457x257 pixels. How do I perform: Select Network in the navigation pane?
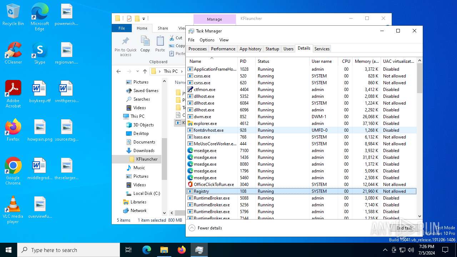pyautogui.click(x=135, y=211)
